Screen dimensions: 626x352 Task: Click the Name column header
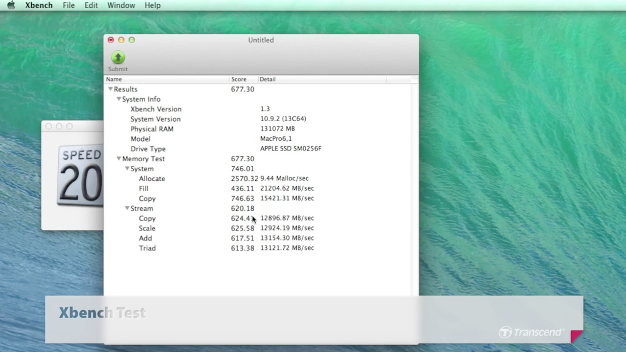point(166,79)
